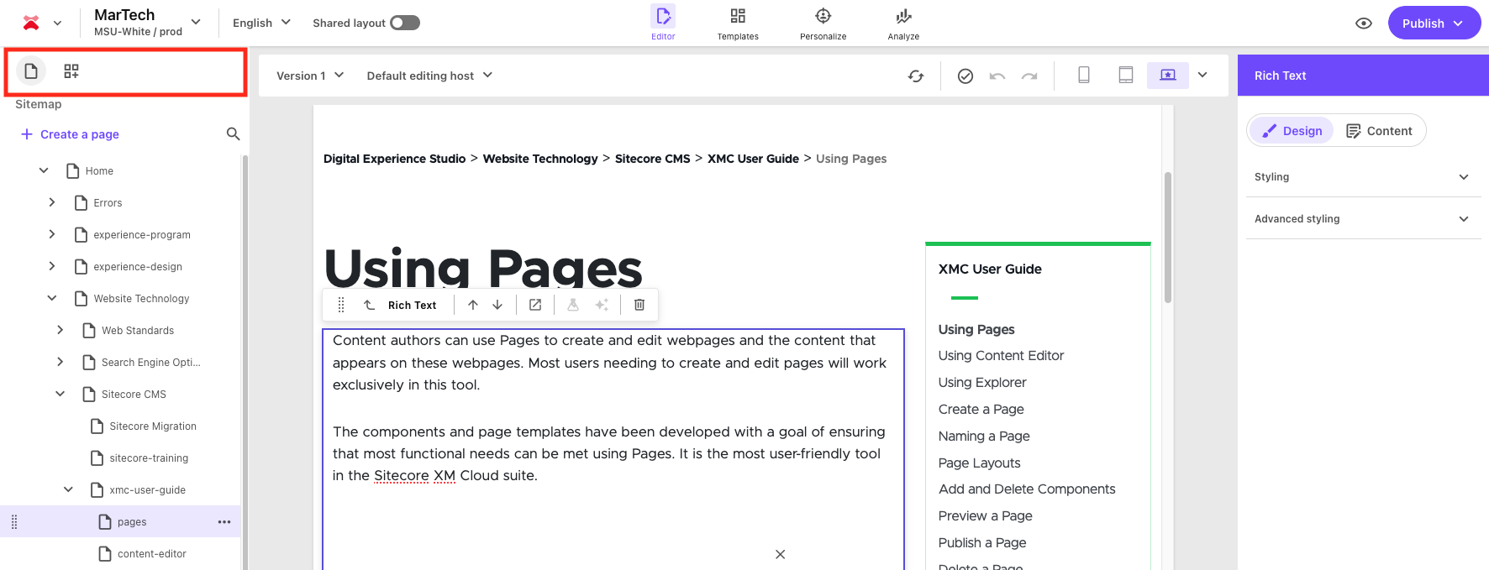This screenshot has height=570, width=1489.
Task: Click the X close icon below text
Action: pos(780,554)
